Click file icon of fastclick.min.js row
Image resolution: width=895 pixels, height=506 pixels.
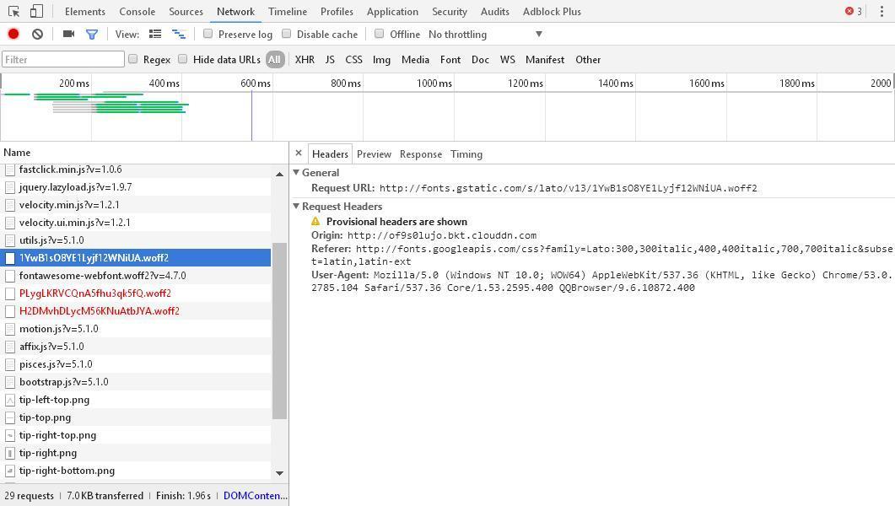click(x=10, y=170)
